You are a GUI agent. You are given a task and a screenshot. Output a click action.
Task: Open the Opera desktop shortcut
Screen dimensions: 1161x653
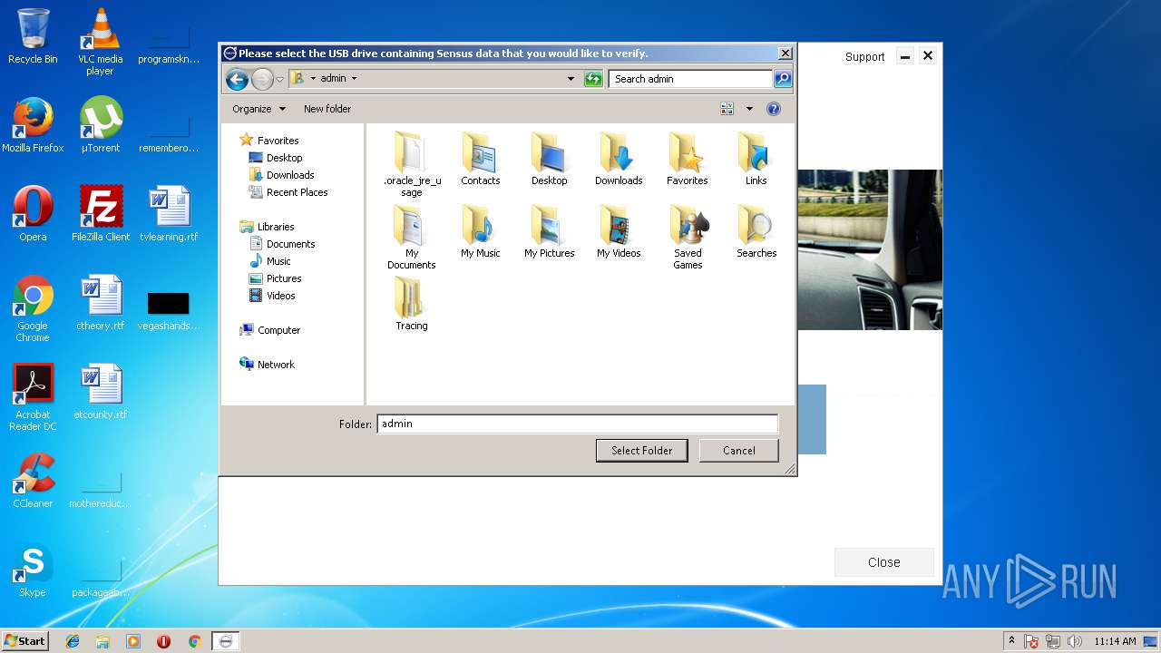[33, 214]
